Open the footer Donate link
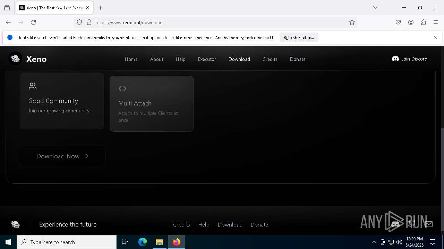Image resolution: width=444 pixels, height=249 pixels. (x=259, y=224)
